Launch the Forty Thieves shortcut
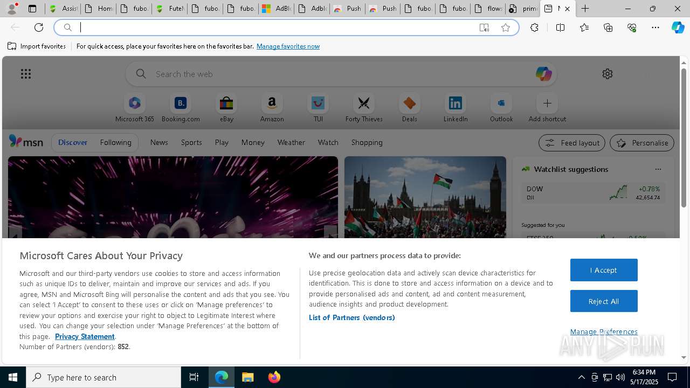 364,108
